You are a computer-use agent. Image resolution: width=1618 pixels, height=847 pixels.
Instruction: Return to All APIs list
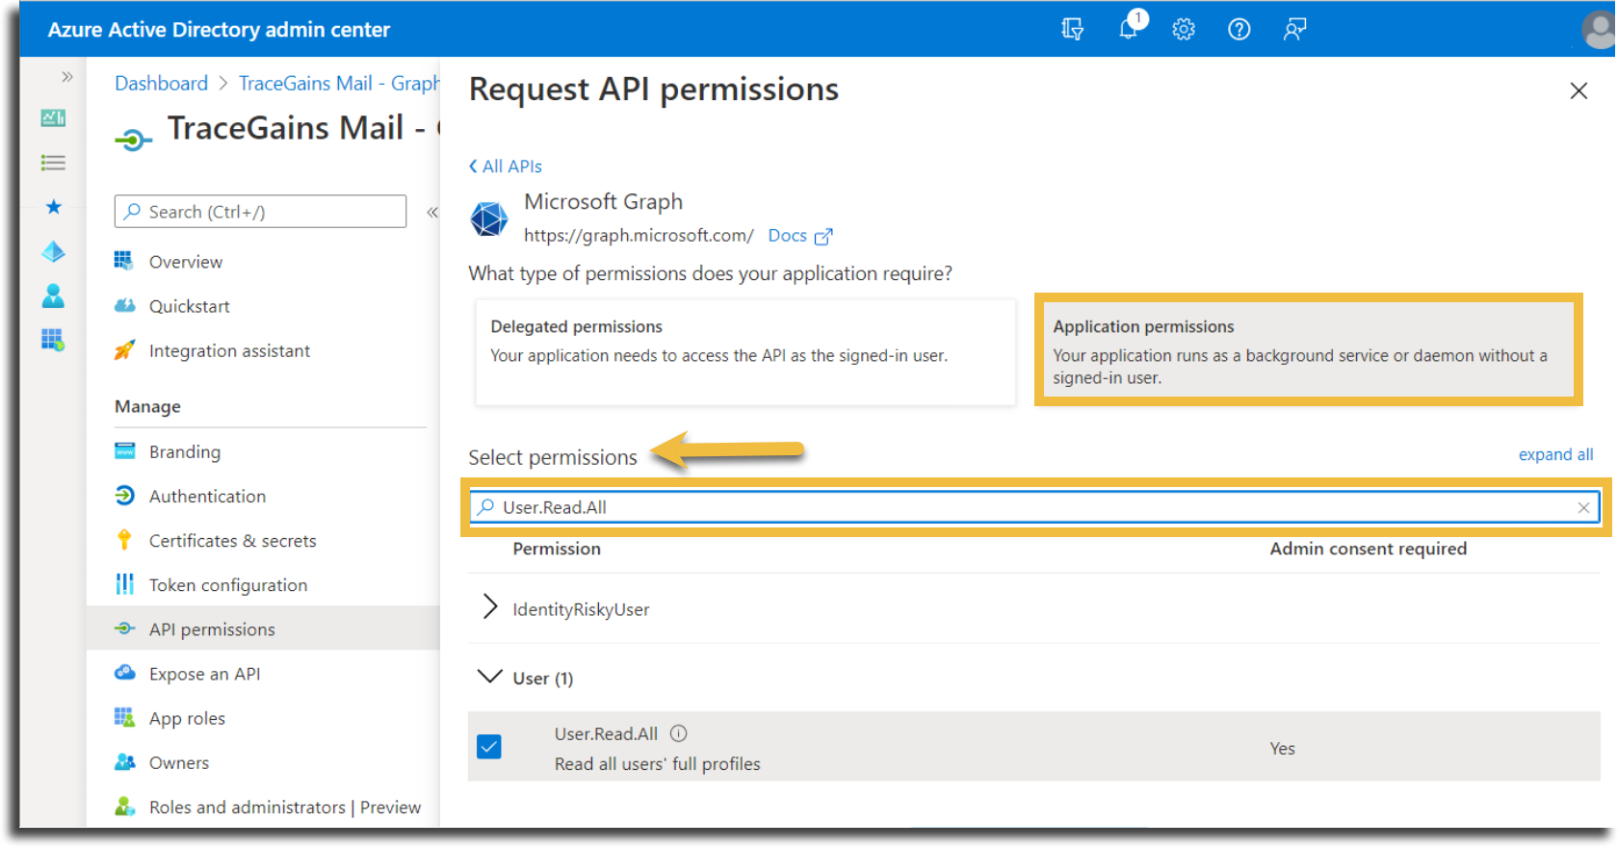[x=506, y=167]
